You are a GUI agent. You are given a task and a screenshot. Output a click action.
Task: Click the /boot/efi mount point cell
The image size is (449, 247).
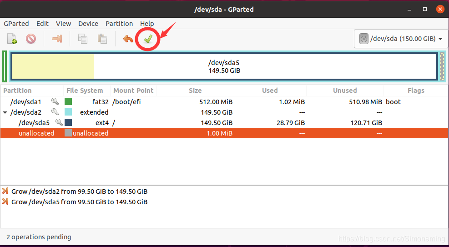point(126,101)
